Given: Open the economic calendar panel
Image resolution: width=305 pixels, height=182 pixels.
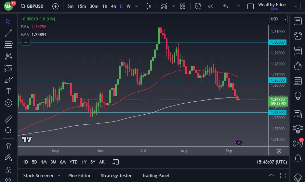Looking at the screenshot, I should (297, 81).
